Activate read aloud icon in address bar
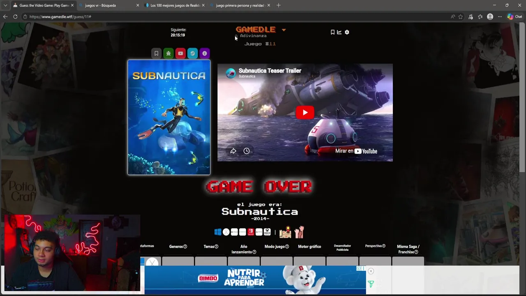The height and width of the screenshot is (296, 526). pos(453,16)
